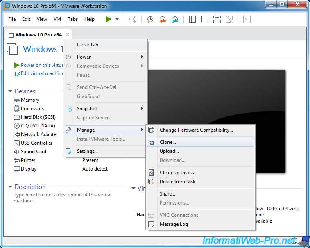Select Upload... in the Manage submenu
Screen dimensions: 310x248
pos(201,151)
